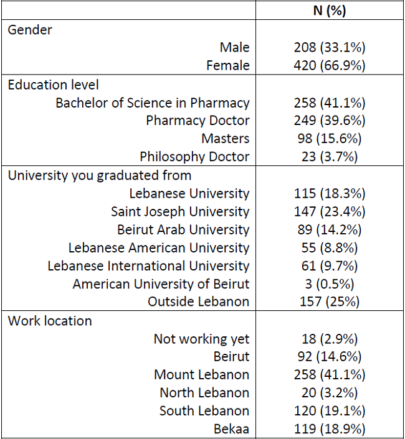405x439 pixels.
Task: Click the Lebanese University label
Action: 189,193
